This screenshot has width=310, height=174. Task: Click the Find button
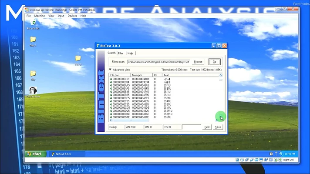point(207,127)
